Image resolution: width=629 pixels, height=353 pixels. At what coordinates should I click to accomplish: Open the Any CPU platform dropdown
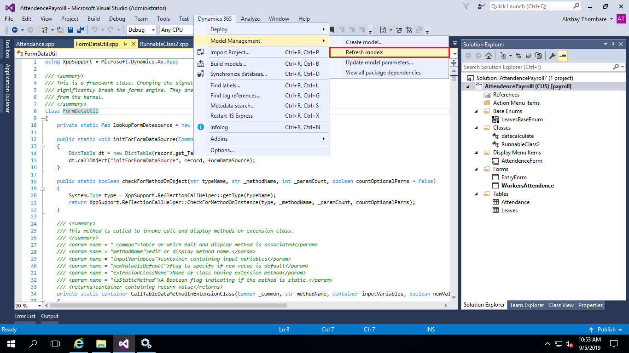(176, 30)
